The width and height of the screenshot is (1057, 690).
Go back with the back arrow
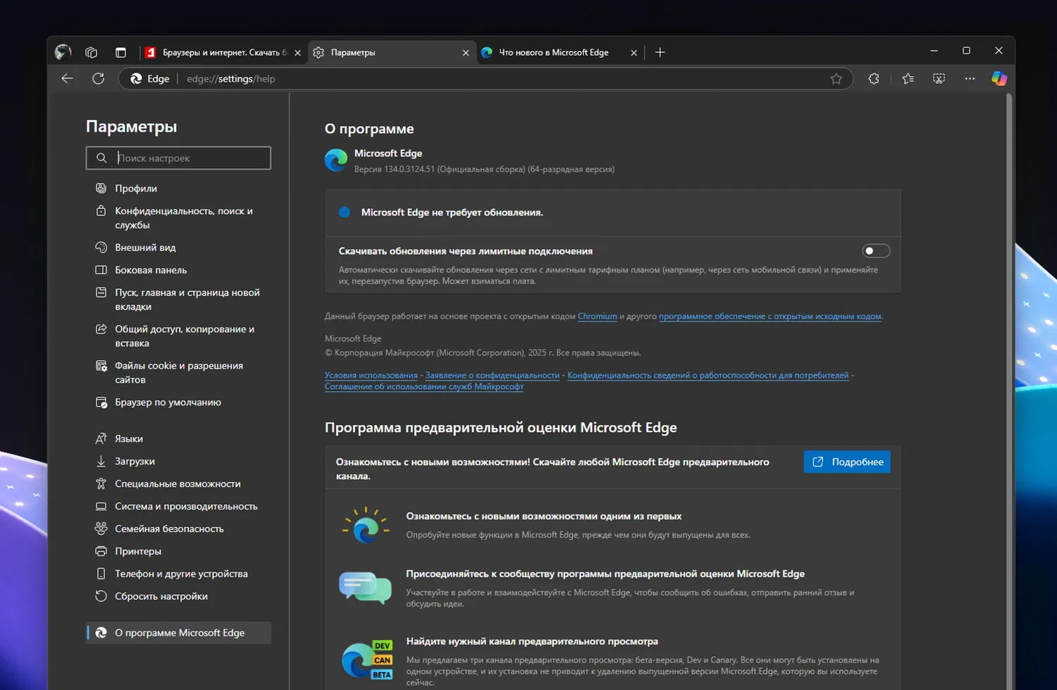pyautogui.click(x=68, y=78)
